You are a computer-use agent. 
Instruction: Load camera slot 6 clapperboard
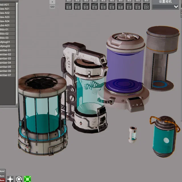(112, 6)
